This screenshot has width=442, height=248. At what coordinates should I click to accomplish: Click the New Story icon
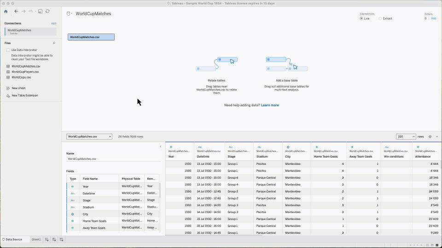click(x=62, y=240)
